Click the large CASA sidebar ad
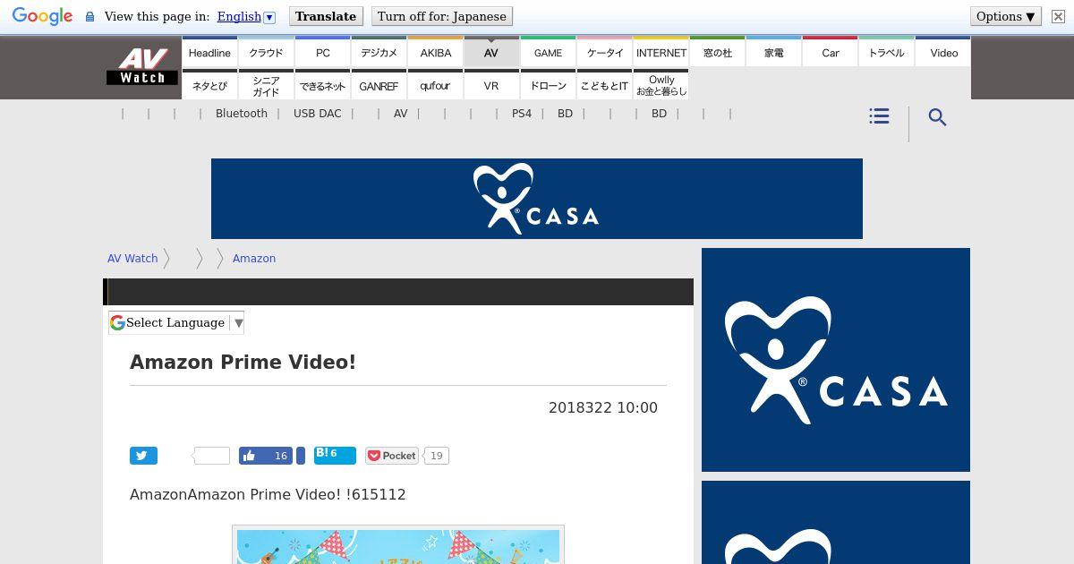The height and width of the screenshot is (564, 1074). pos(836,360)
